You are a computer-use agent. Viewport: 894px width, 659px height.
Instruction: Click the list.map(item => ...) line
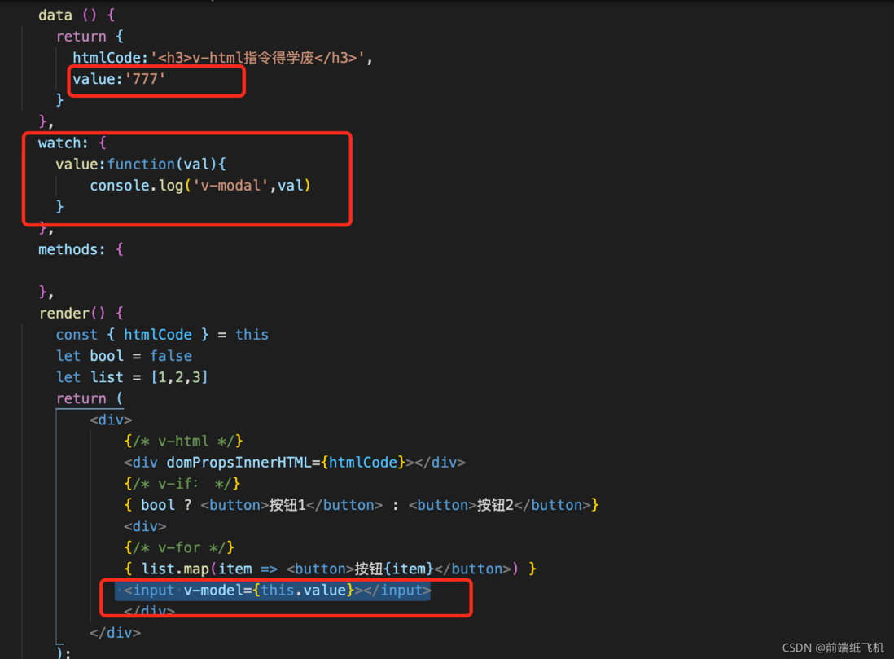coord(330,569)
